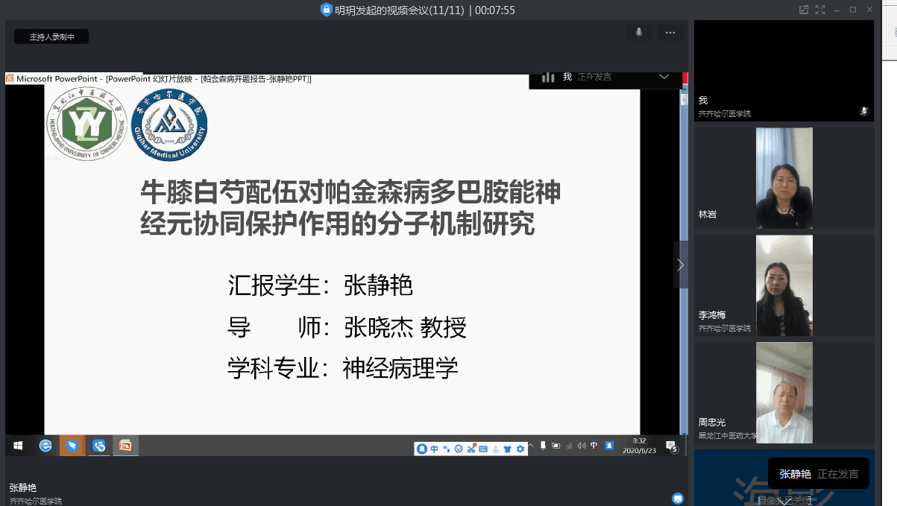This screenshot has height=506, width=897.
Task: Open the blue chat icon at bottom right
Action: tap(677, 498)
